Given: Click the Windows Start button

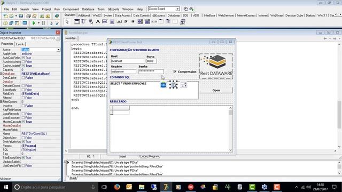Looking at the screenshot, I should [x=6, y=187].
